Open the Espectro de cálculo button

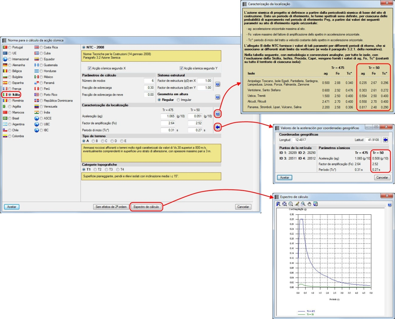(x=146, y=207)
